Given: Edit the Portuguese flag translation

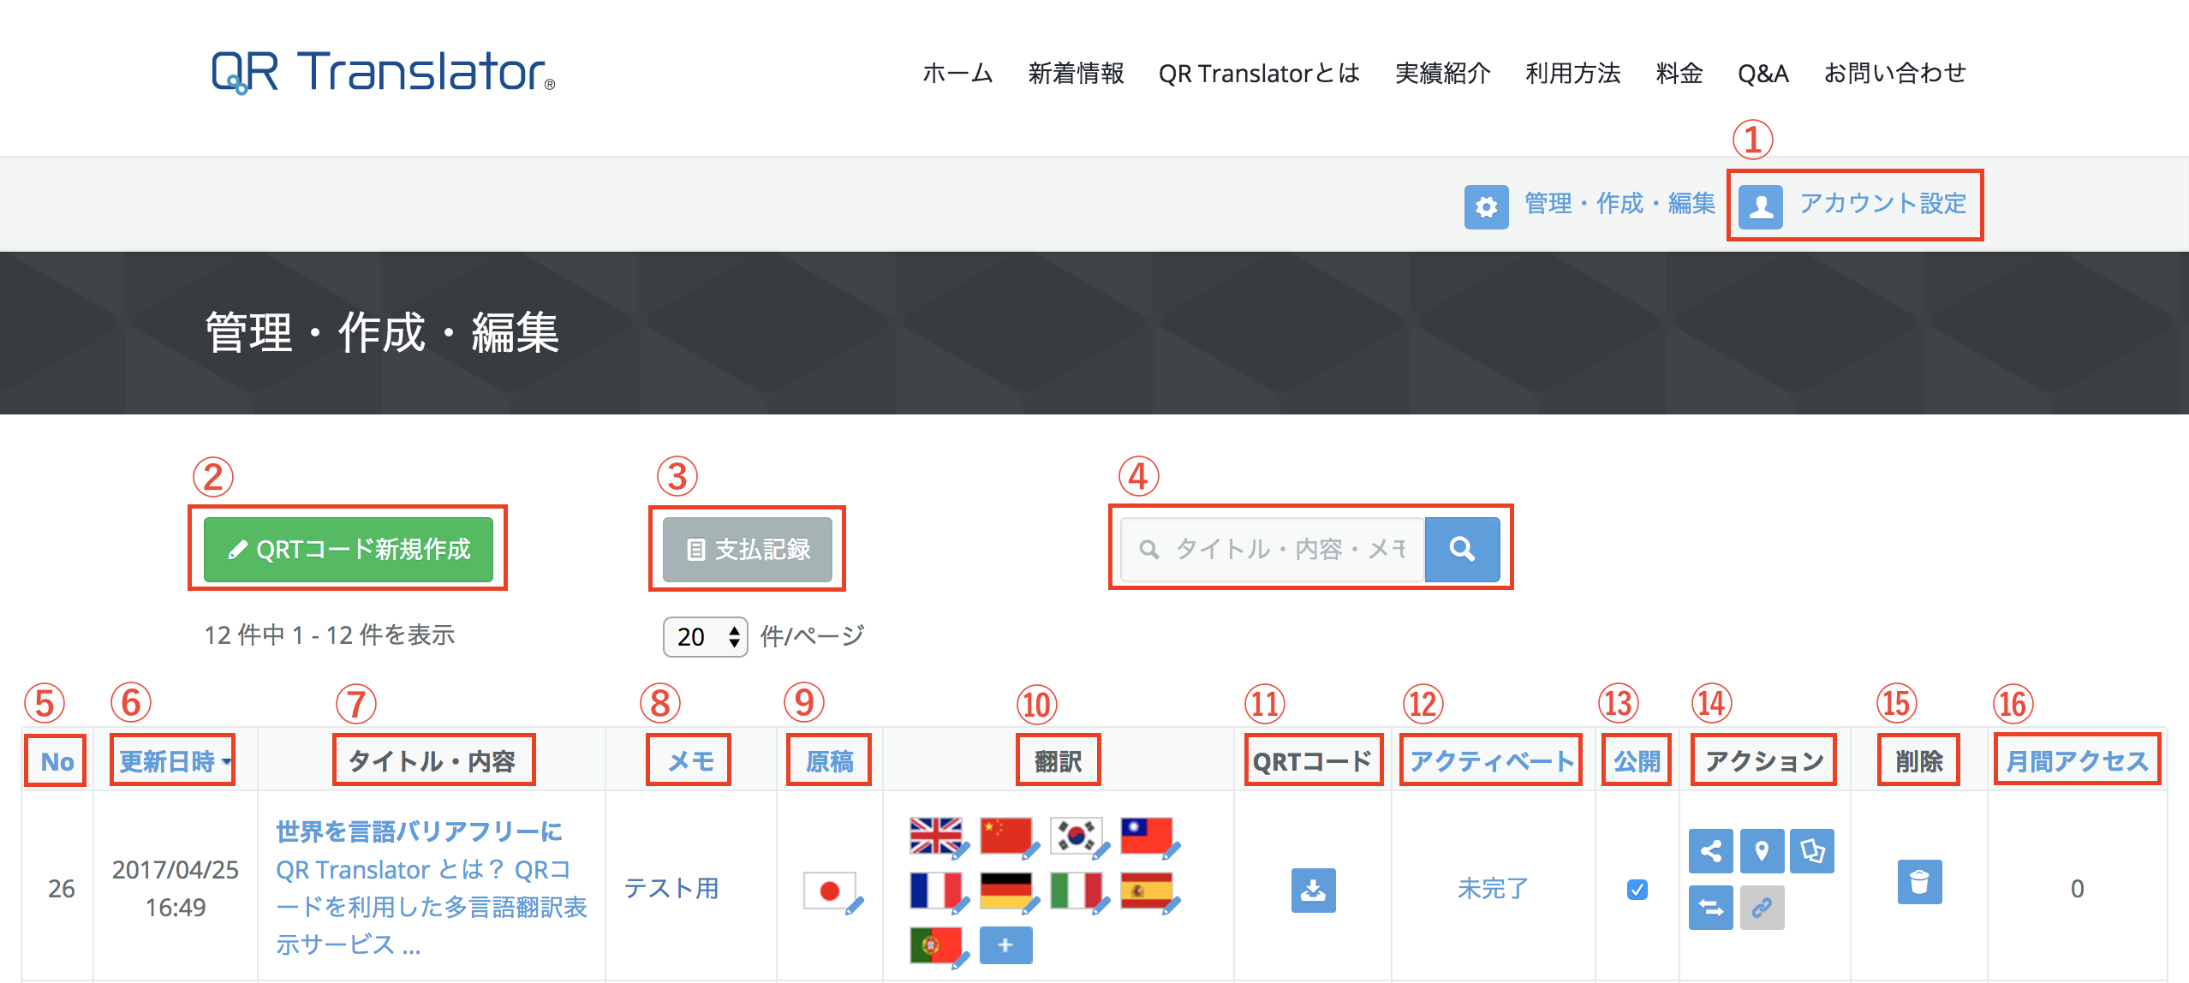Looking at the screenshot, I should (x=939, y=947).
